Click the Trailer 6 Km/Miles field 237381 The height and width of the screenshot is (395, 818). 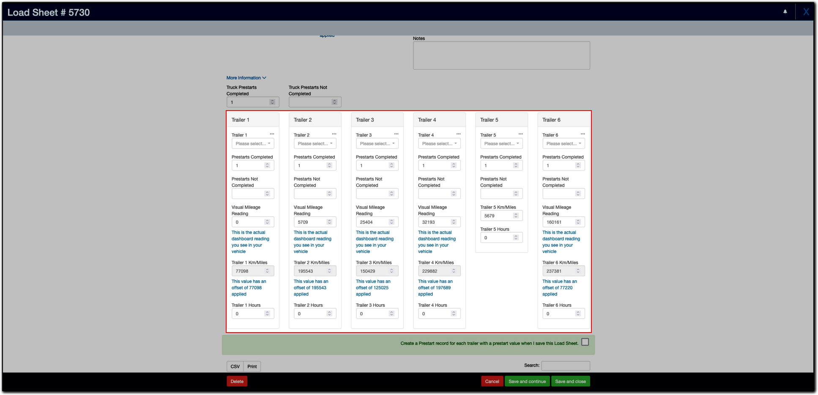564,271
